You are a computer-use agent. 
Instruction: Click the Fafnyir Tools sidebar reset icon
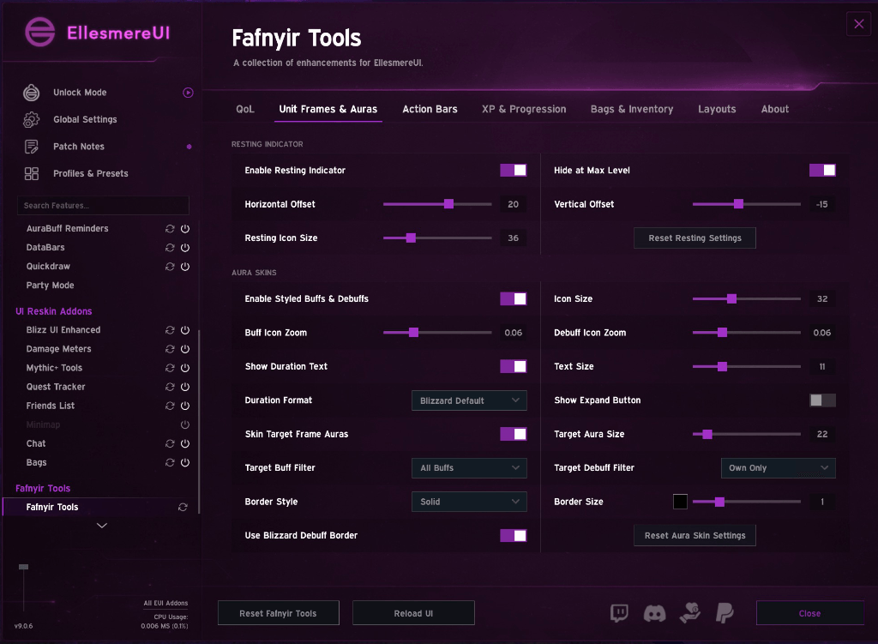183,507
